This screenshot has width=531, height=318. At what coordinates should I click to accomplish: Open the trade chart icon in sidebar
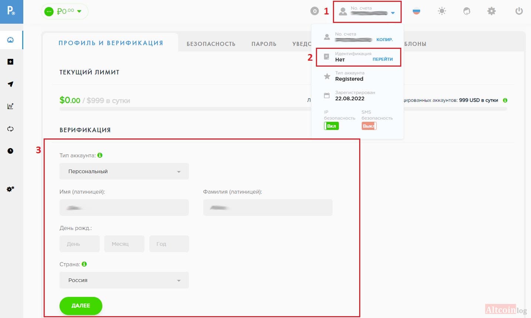[10, 106]
